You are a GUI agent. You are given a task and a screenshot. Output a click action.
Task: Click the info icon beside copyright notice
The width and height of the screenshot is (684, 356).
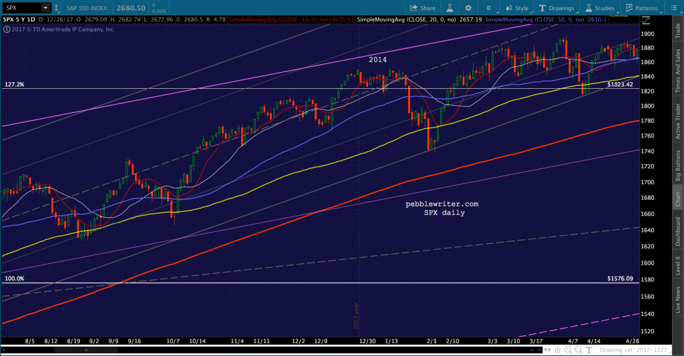pos(7,29)
